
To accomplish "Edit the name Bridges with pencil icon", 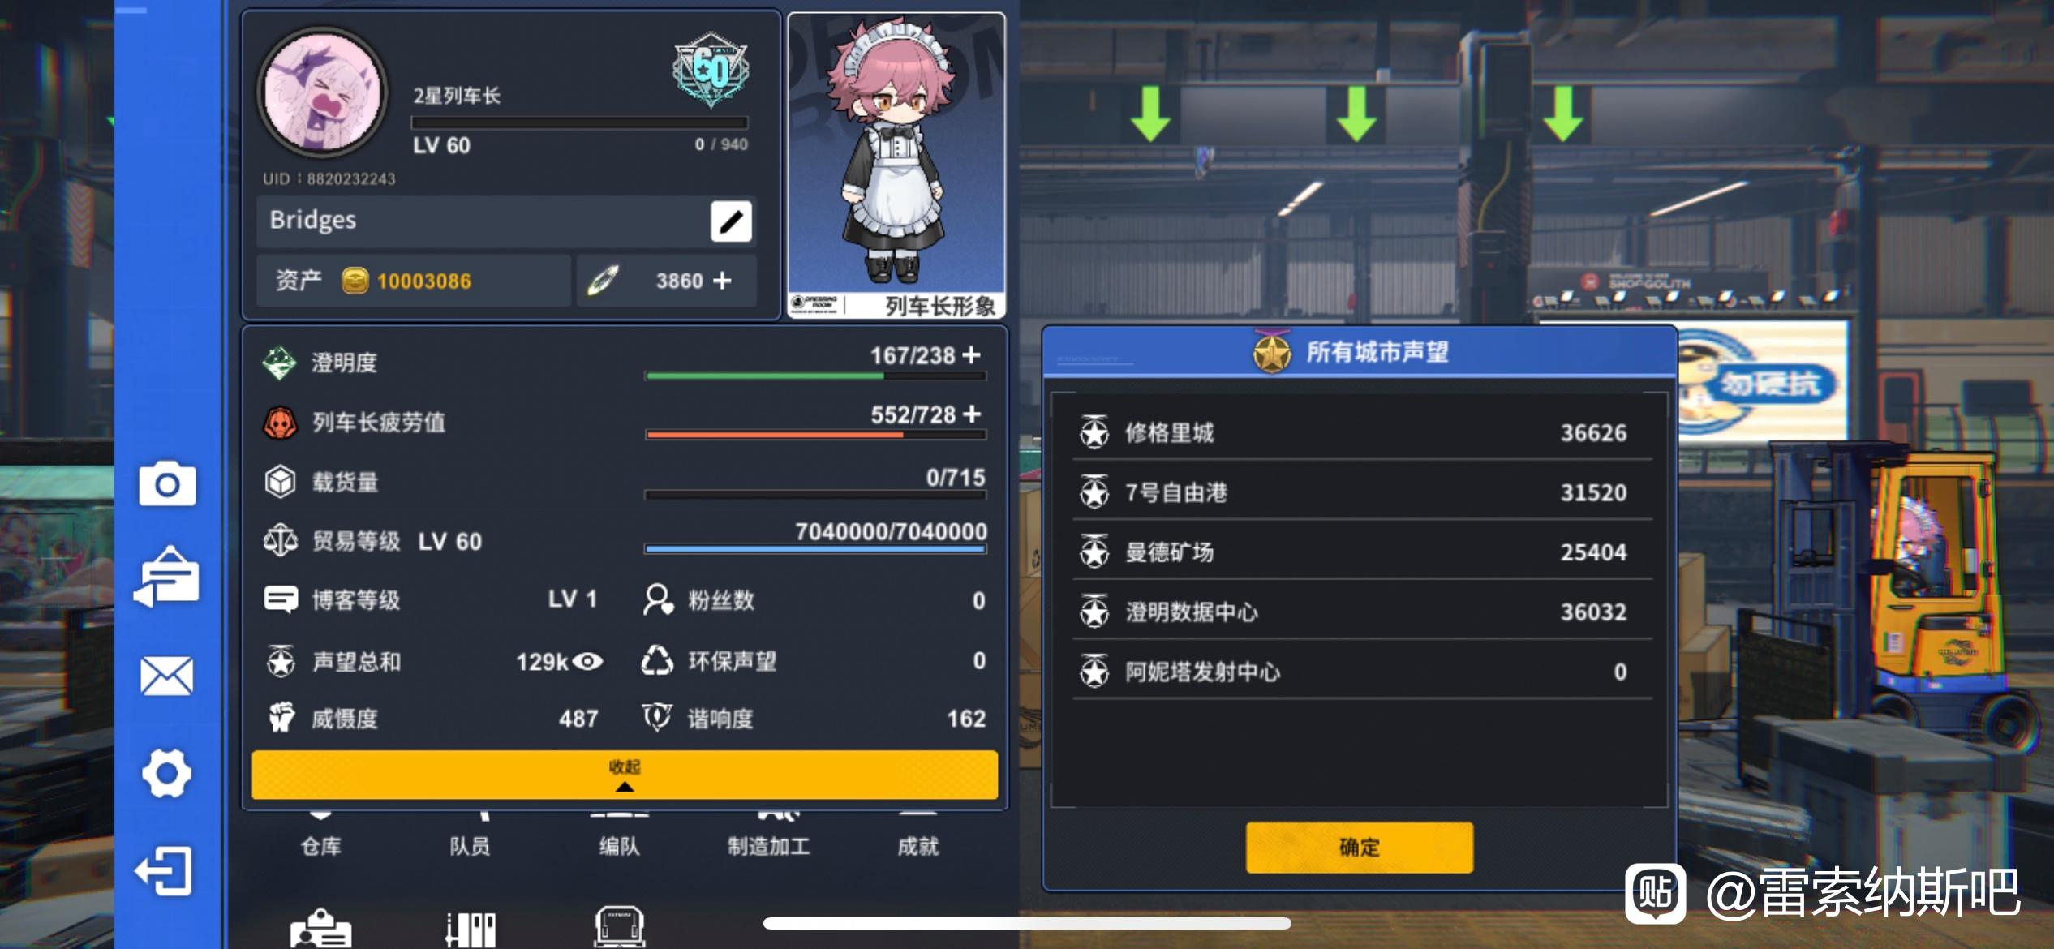I will click(731, 221).
